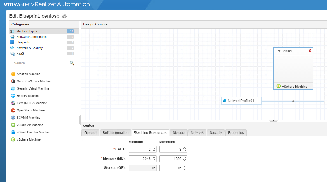Pick the Citrix XenServer Machine icon
The width and height of the screenshot is (327, 182).
coord(13,81)
